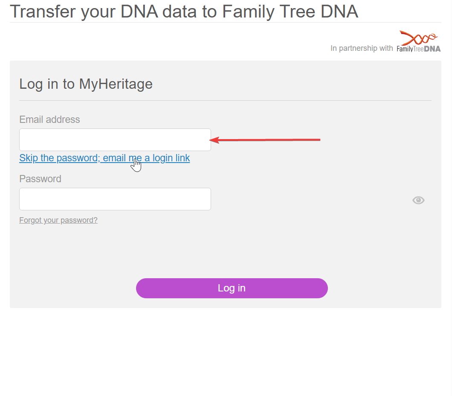Show password with the eye icon
Screen dimensions: 452x396
(x=418, y=200)
